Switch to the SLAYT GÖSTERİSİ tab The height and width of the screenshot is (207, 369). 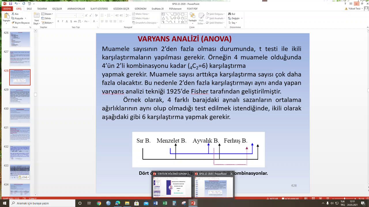99,9
